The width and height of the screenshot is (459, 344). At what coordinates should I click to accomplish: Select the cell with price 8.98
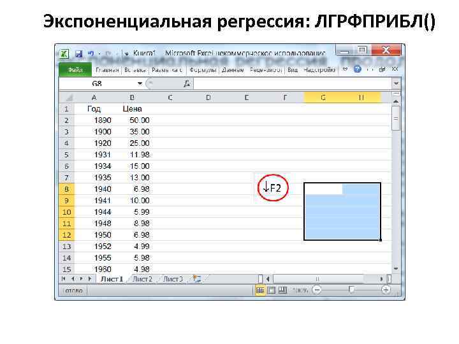click(132, 224)
